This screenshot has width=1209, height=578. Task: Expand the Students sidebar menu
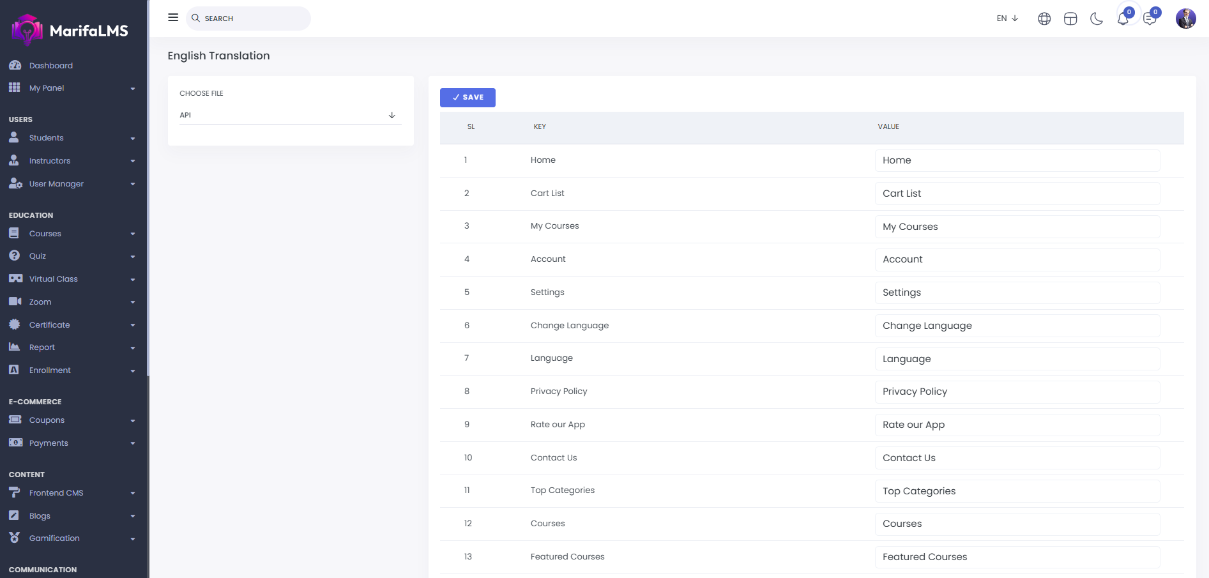click(72, 138)
